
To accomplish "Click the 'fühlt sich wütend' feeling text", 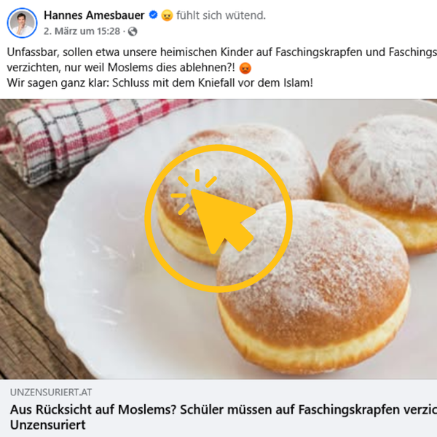I will pyautogui.click(x=221, y=15).
